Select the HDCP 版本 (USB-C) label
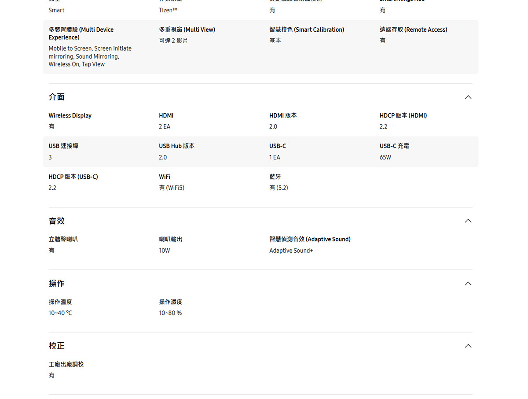Image resolution: width=528 pixels, height=399 pixels. pos(73,177)
